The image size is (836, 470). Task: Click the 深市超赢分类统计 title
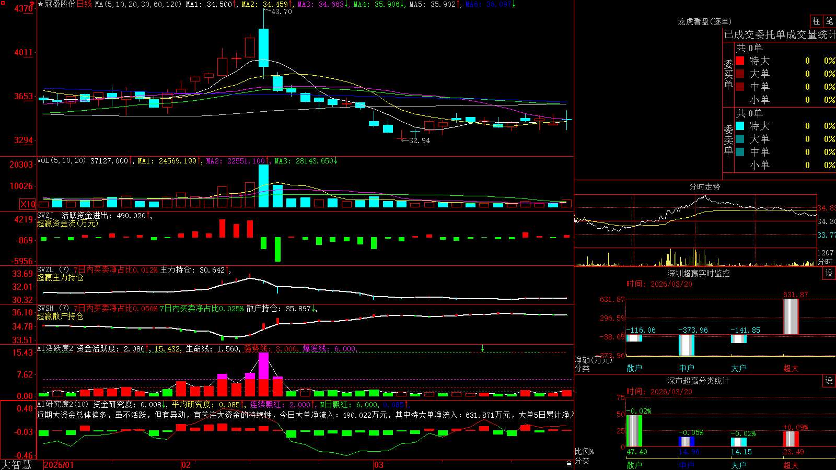pos(698,381)
